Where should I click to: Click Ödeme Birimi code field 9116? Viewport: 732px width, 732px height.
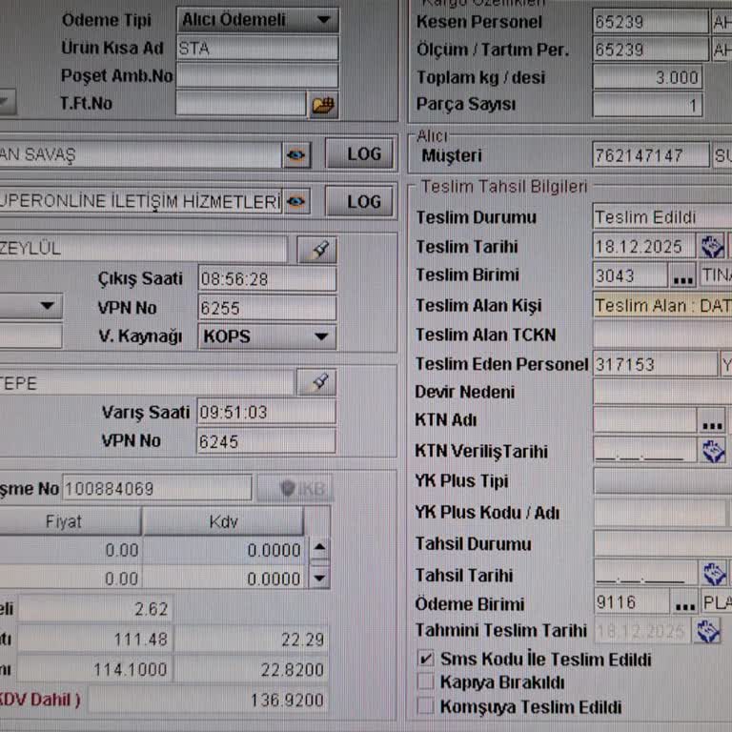tap(631, 602)
